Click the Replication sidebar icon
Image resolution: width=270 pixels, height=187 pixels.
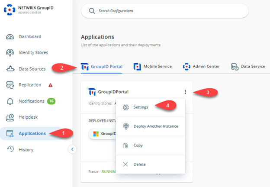(x=10, y=85)
